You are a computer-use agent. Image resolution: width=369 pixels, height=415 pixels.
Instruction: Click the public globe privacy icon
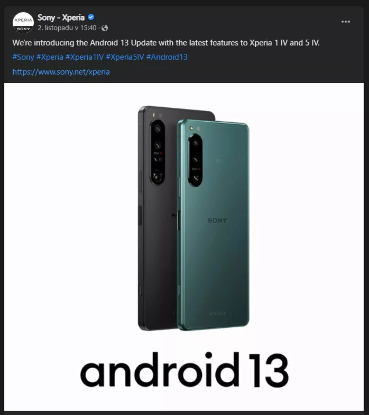pos(104,28)
